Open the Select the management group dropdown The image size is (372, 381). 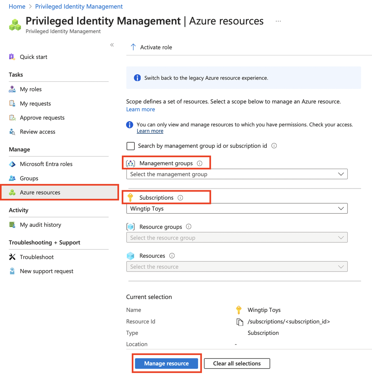pyautogui.click(x=237, y=174)
